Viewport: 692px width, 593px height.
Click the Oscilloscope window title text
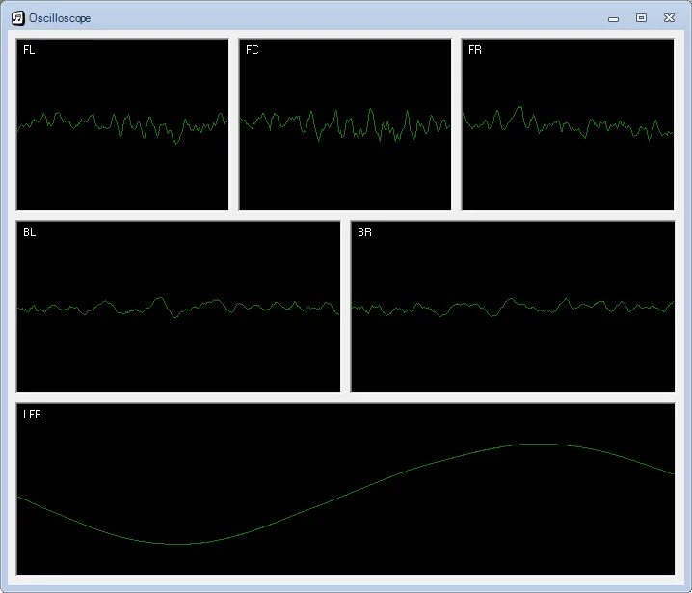coord(60,18)
